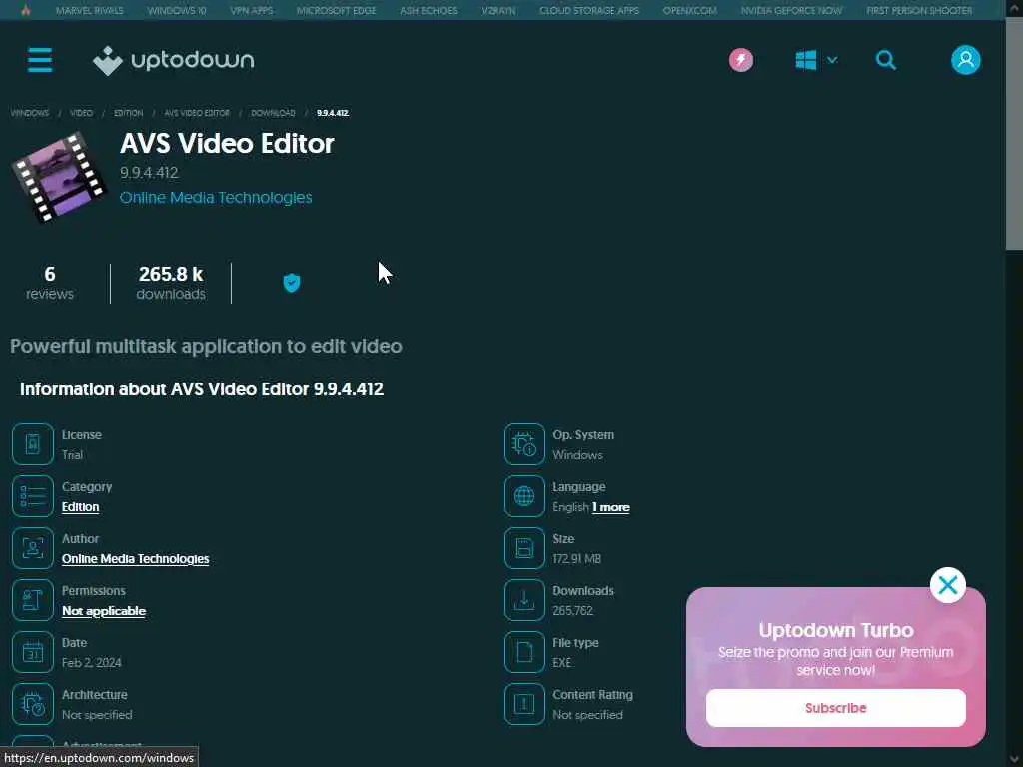This screenshot has width=1023, height=767.
Task: Go to WINDOWS breadcrumb
Action: [29, 113]
